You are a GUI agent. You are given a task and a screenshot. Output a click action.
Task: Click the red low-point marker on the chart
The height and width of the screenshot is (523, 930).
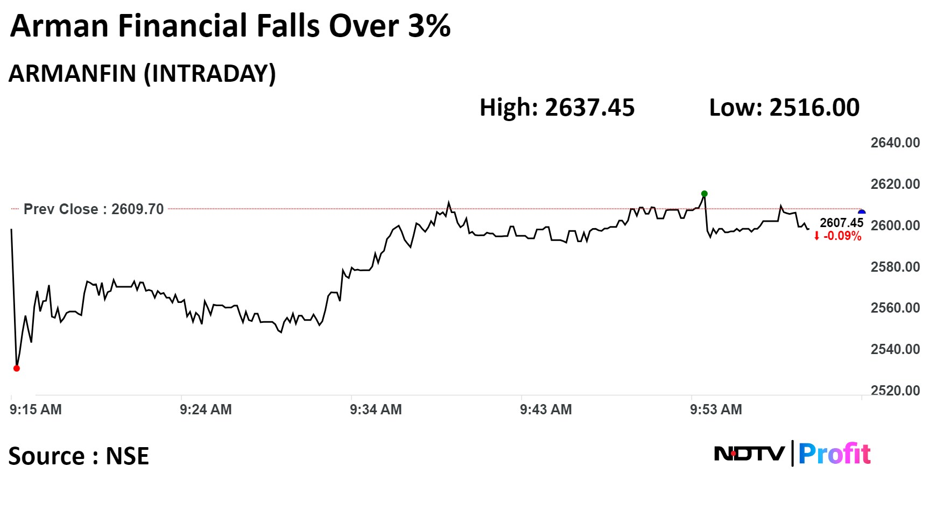17,369
